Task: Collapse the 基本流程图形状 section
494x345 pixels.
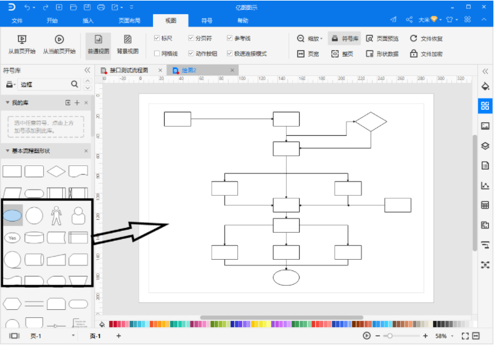Action: coord(7,151)
